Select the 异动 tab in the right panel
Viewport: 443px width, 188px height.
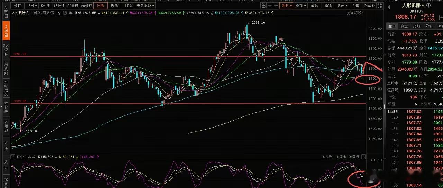click(x=429, y=26)
